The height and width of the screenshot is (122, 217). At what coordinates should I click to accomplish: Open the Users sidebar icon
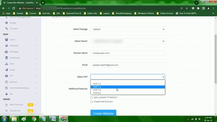pos(6,40)
